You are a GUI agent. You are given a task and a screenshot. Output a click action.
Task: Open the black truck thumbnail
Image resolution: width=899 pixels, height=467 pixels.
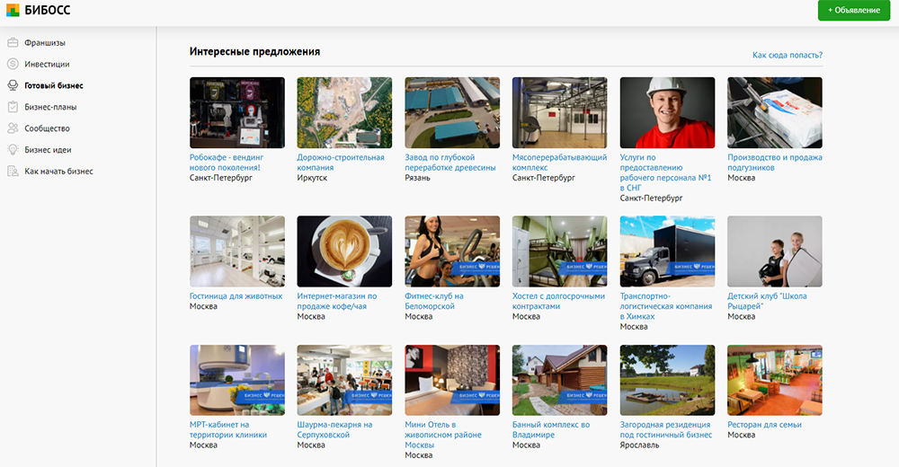tap(667, 251)
